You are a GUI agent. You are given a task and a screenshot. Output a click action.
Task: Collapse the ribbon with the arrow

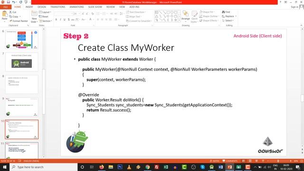coord(301,25)
